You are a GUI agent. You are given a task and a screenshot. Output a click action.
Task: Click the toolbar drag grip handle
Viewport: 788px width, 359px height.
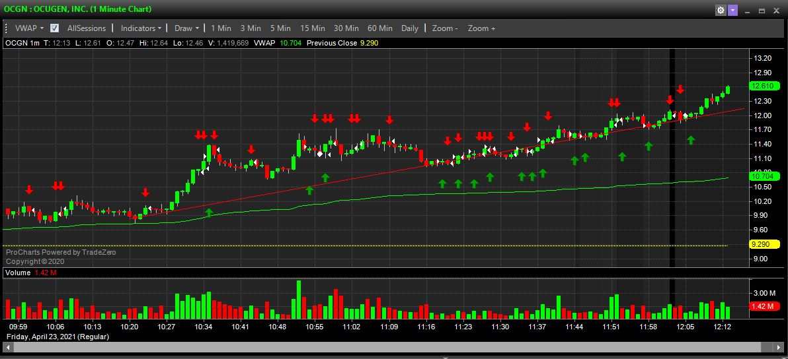(7, 28)
